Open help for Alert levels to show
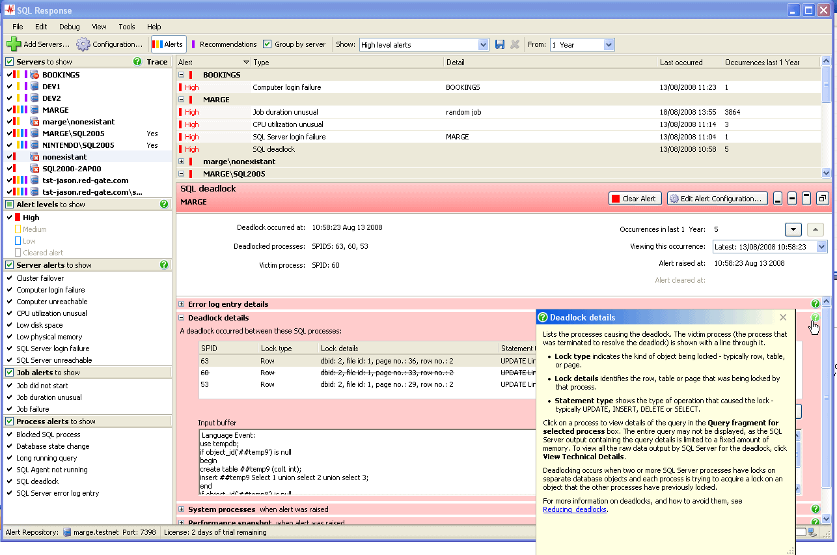 (x=164, y=205)
